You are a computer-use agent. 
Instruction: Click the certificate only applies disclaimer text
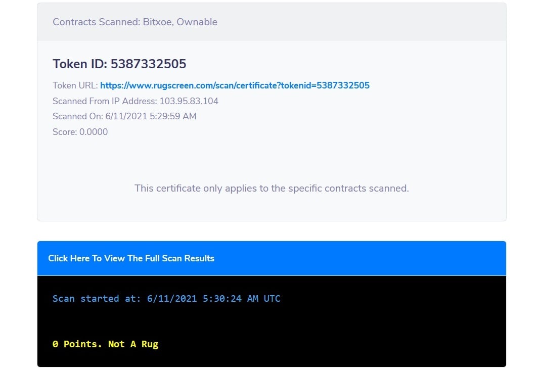(x=272, y=188)
